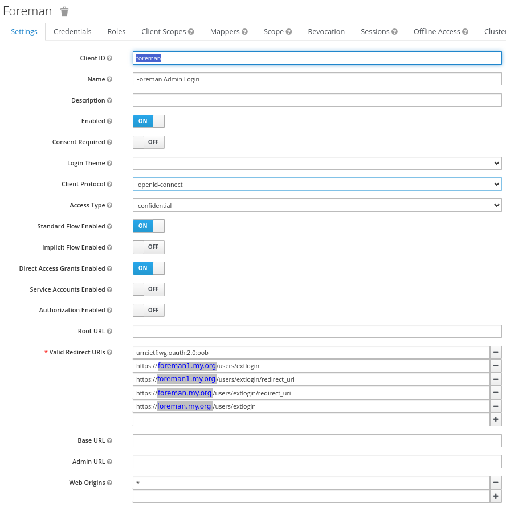This screenshot has width=506, height=506.
Task: Show help icon for Service Accounts Enabled
Action: coord(109,290)
